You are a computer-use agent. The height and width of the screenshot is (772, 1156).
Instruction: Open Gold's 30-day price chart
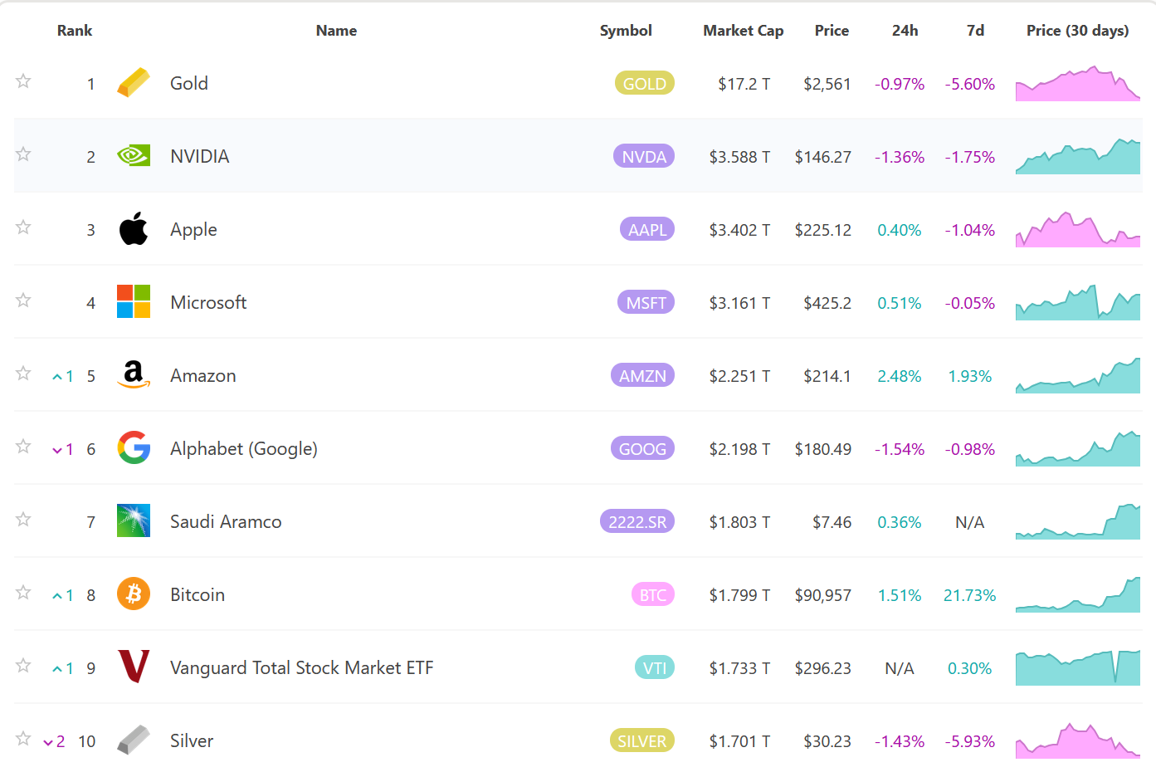(1078, 83)
